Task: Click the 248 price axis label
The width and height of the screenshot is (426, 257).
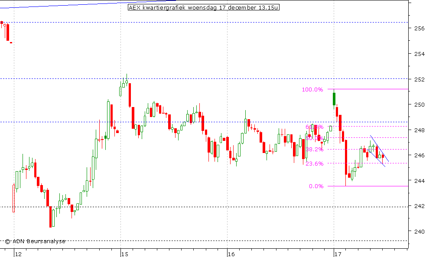Action: [x=419, y=130]
